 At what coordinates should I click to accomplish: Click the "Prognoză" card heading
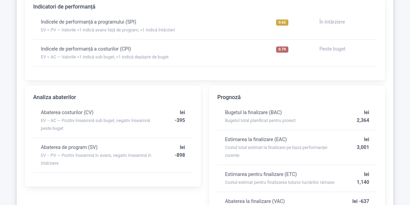[x=229, y=97]
